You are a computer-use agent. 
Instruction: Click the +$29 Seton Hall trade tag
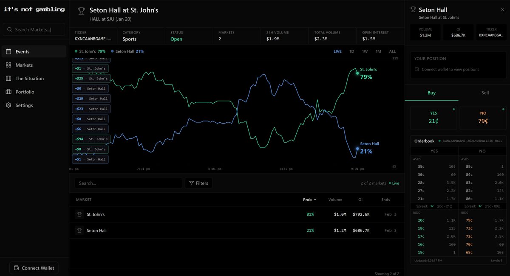tap(91, 99)
